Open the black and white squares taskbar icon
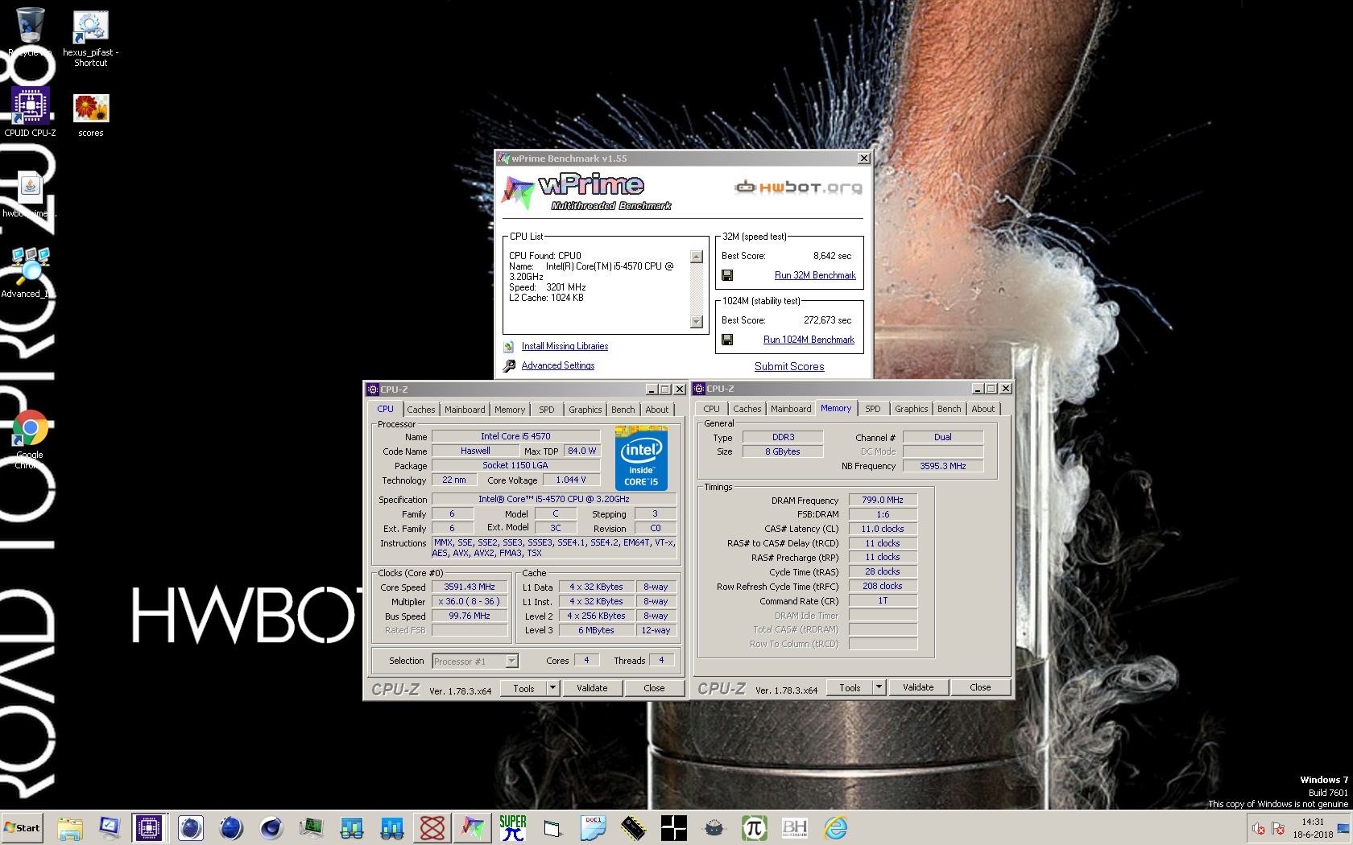The height and width of the screenshot is (845, 1353). click(x=674, y=828)
